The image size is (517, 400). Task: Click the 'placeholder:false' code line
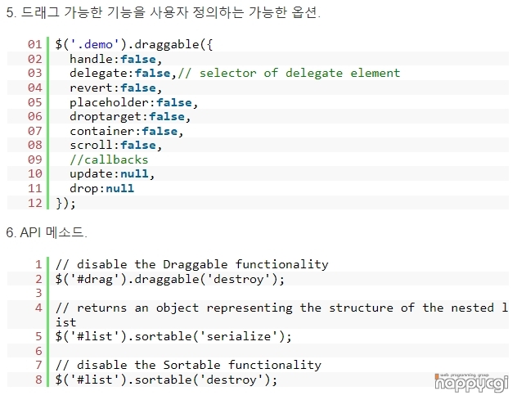[133, 102]
